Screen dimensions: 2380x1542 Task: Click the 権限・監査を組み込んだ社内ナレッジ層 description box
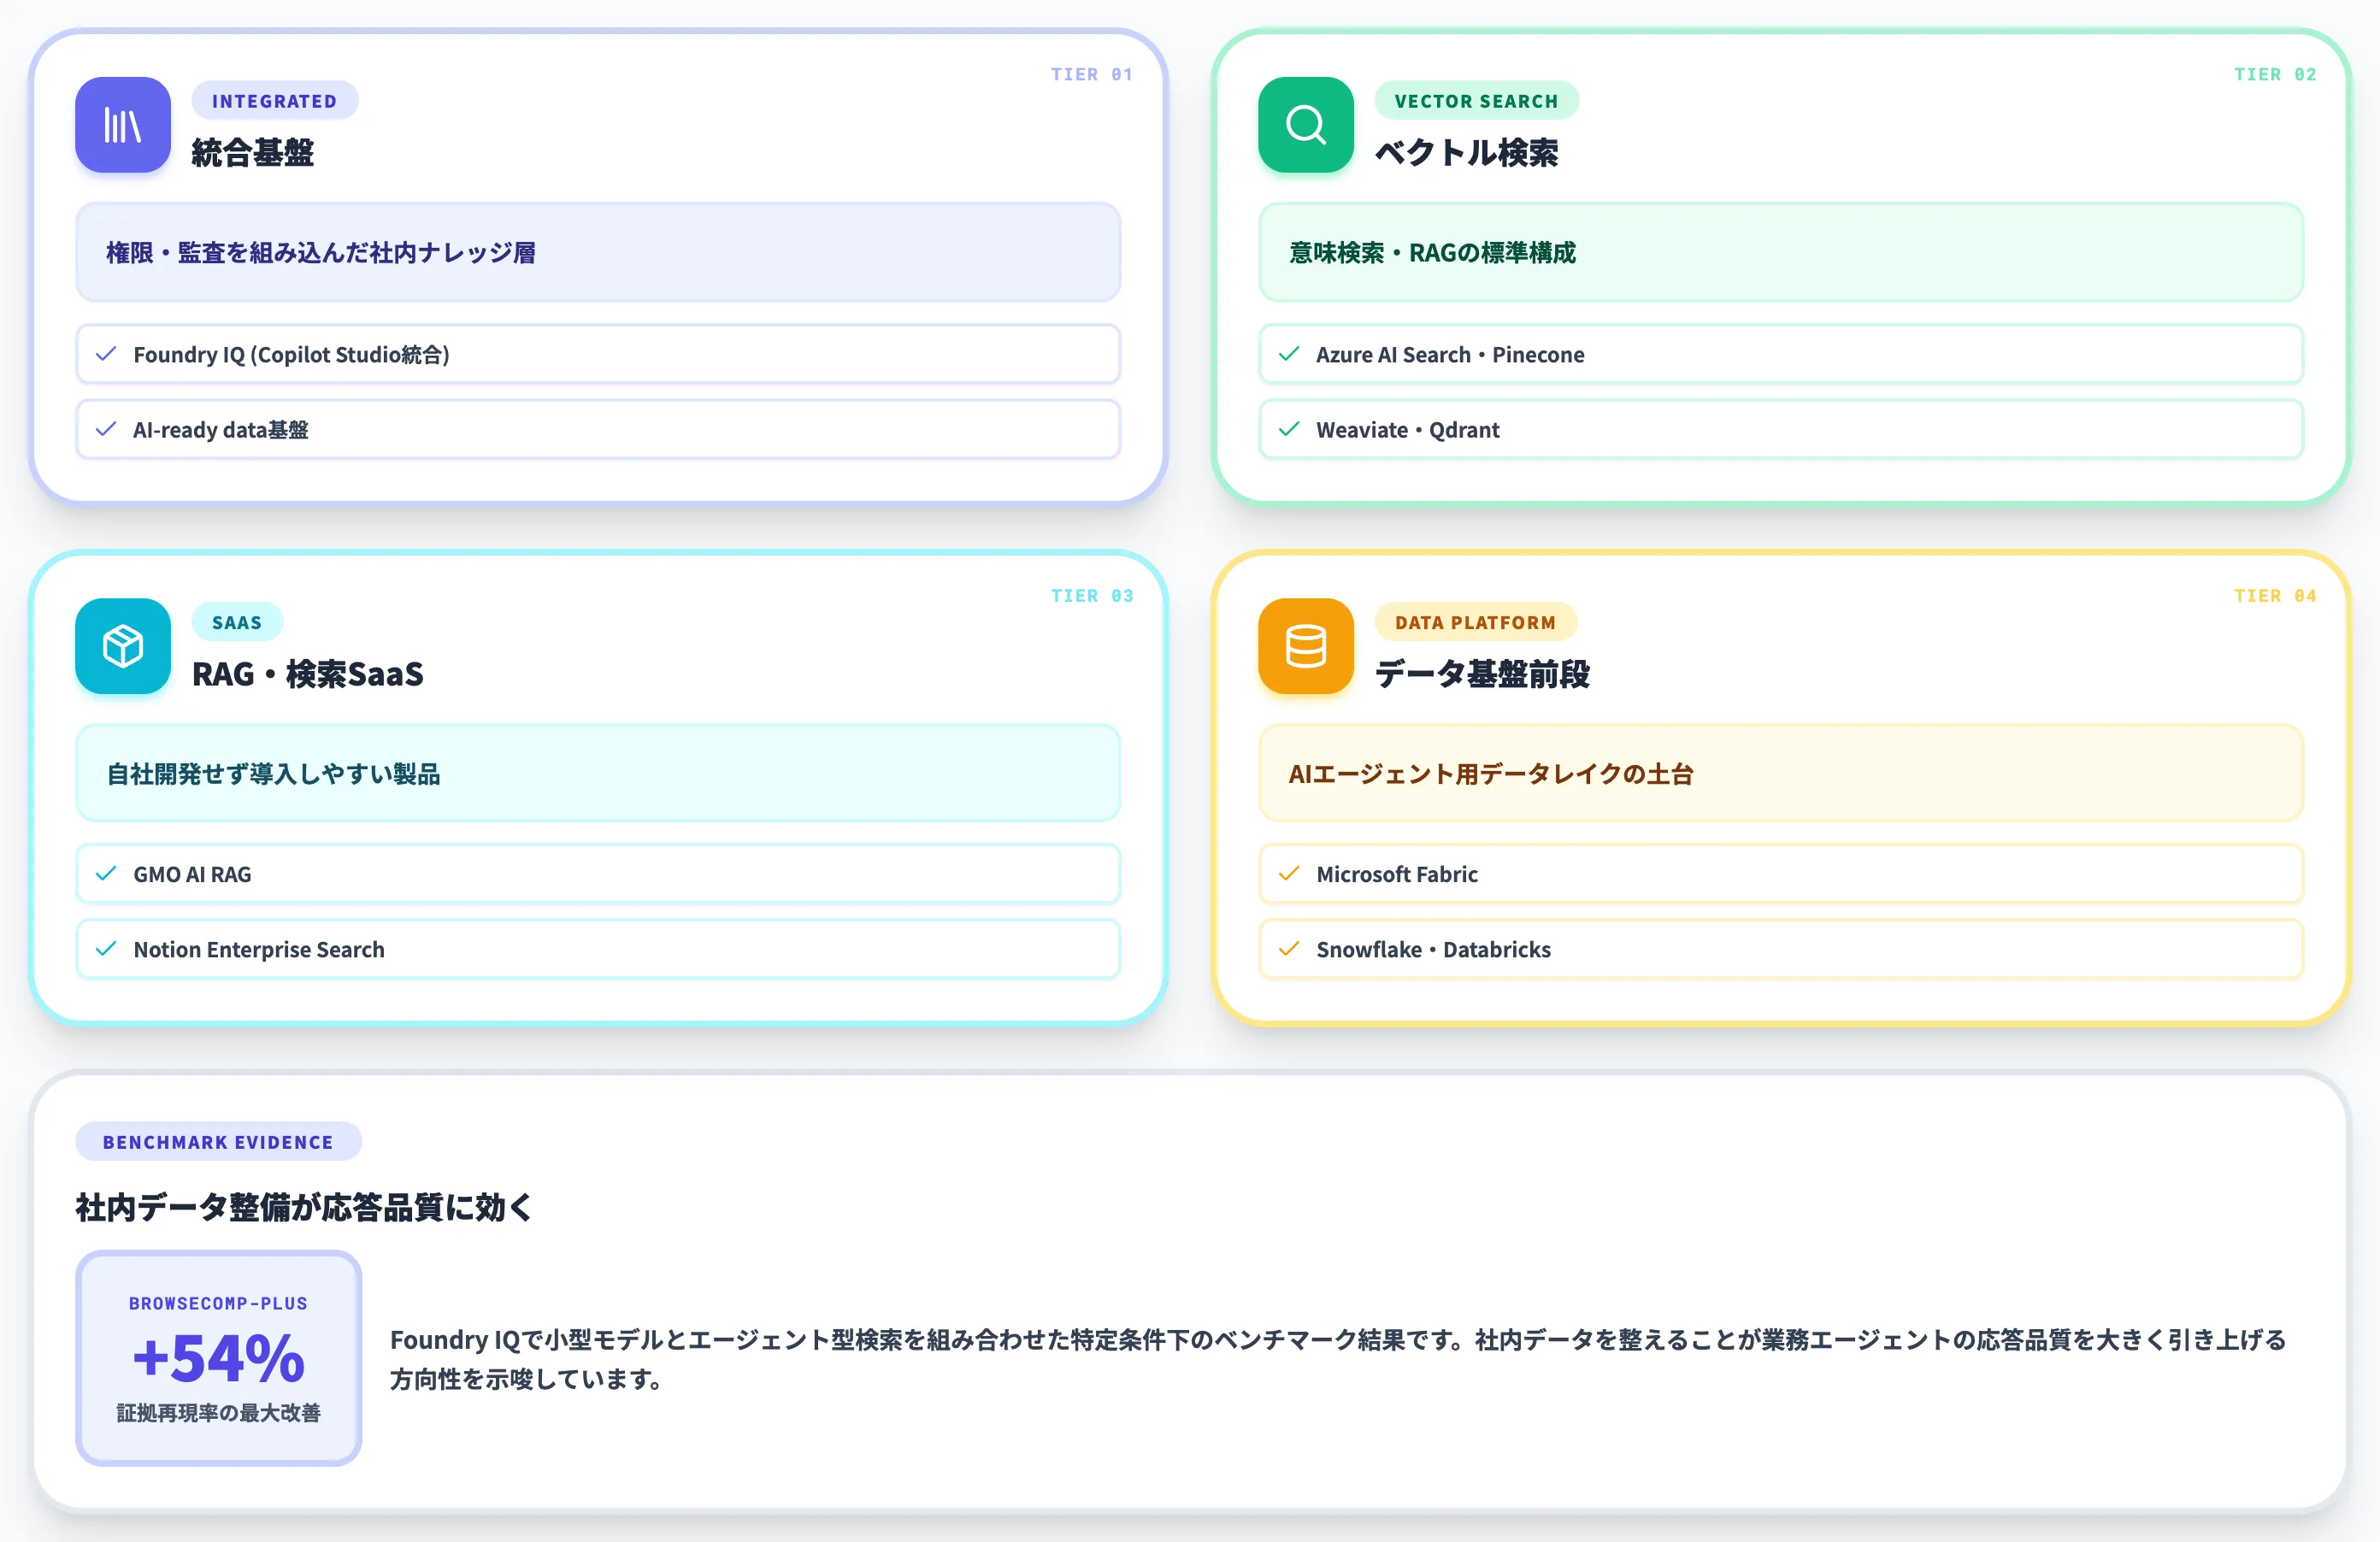598,252
